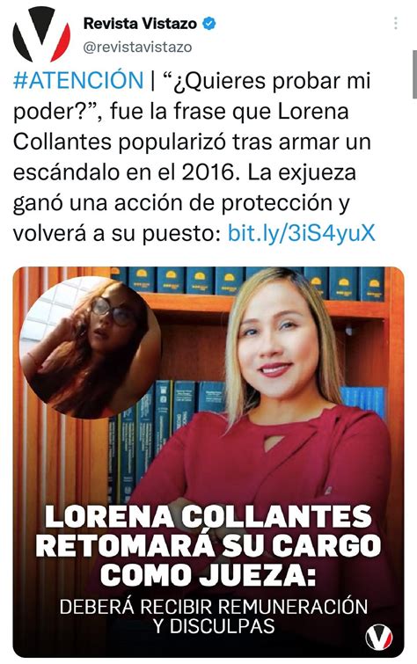Click the blue law books on the top shelf
This screenshot has height=664, width=417.
pyautogui.click(x=247, y=280)
